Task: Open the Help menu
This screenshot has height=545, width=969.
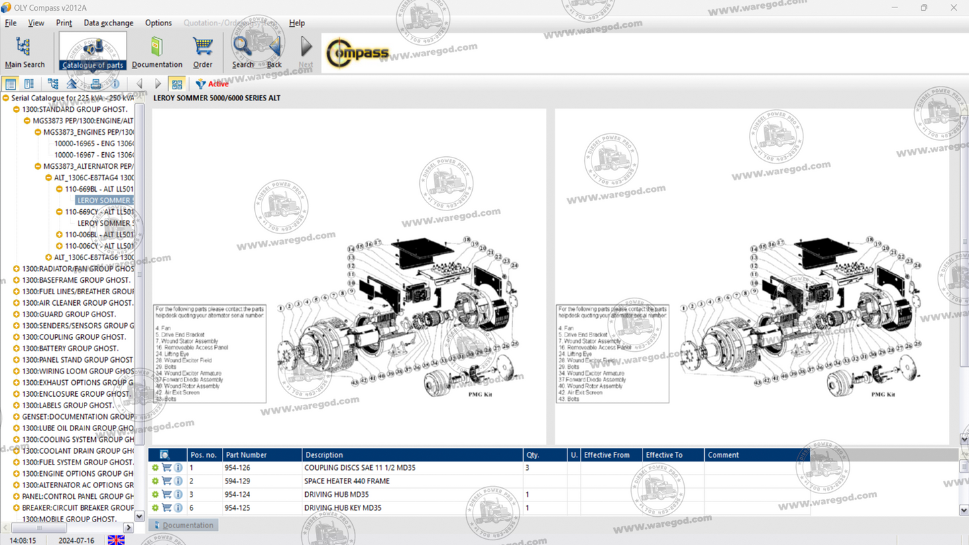Action: [x=296, y=23]
